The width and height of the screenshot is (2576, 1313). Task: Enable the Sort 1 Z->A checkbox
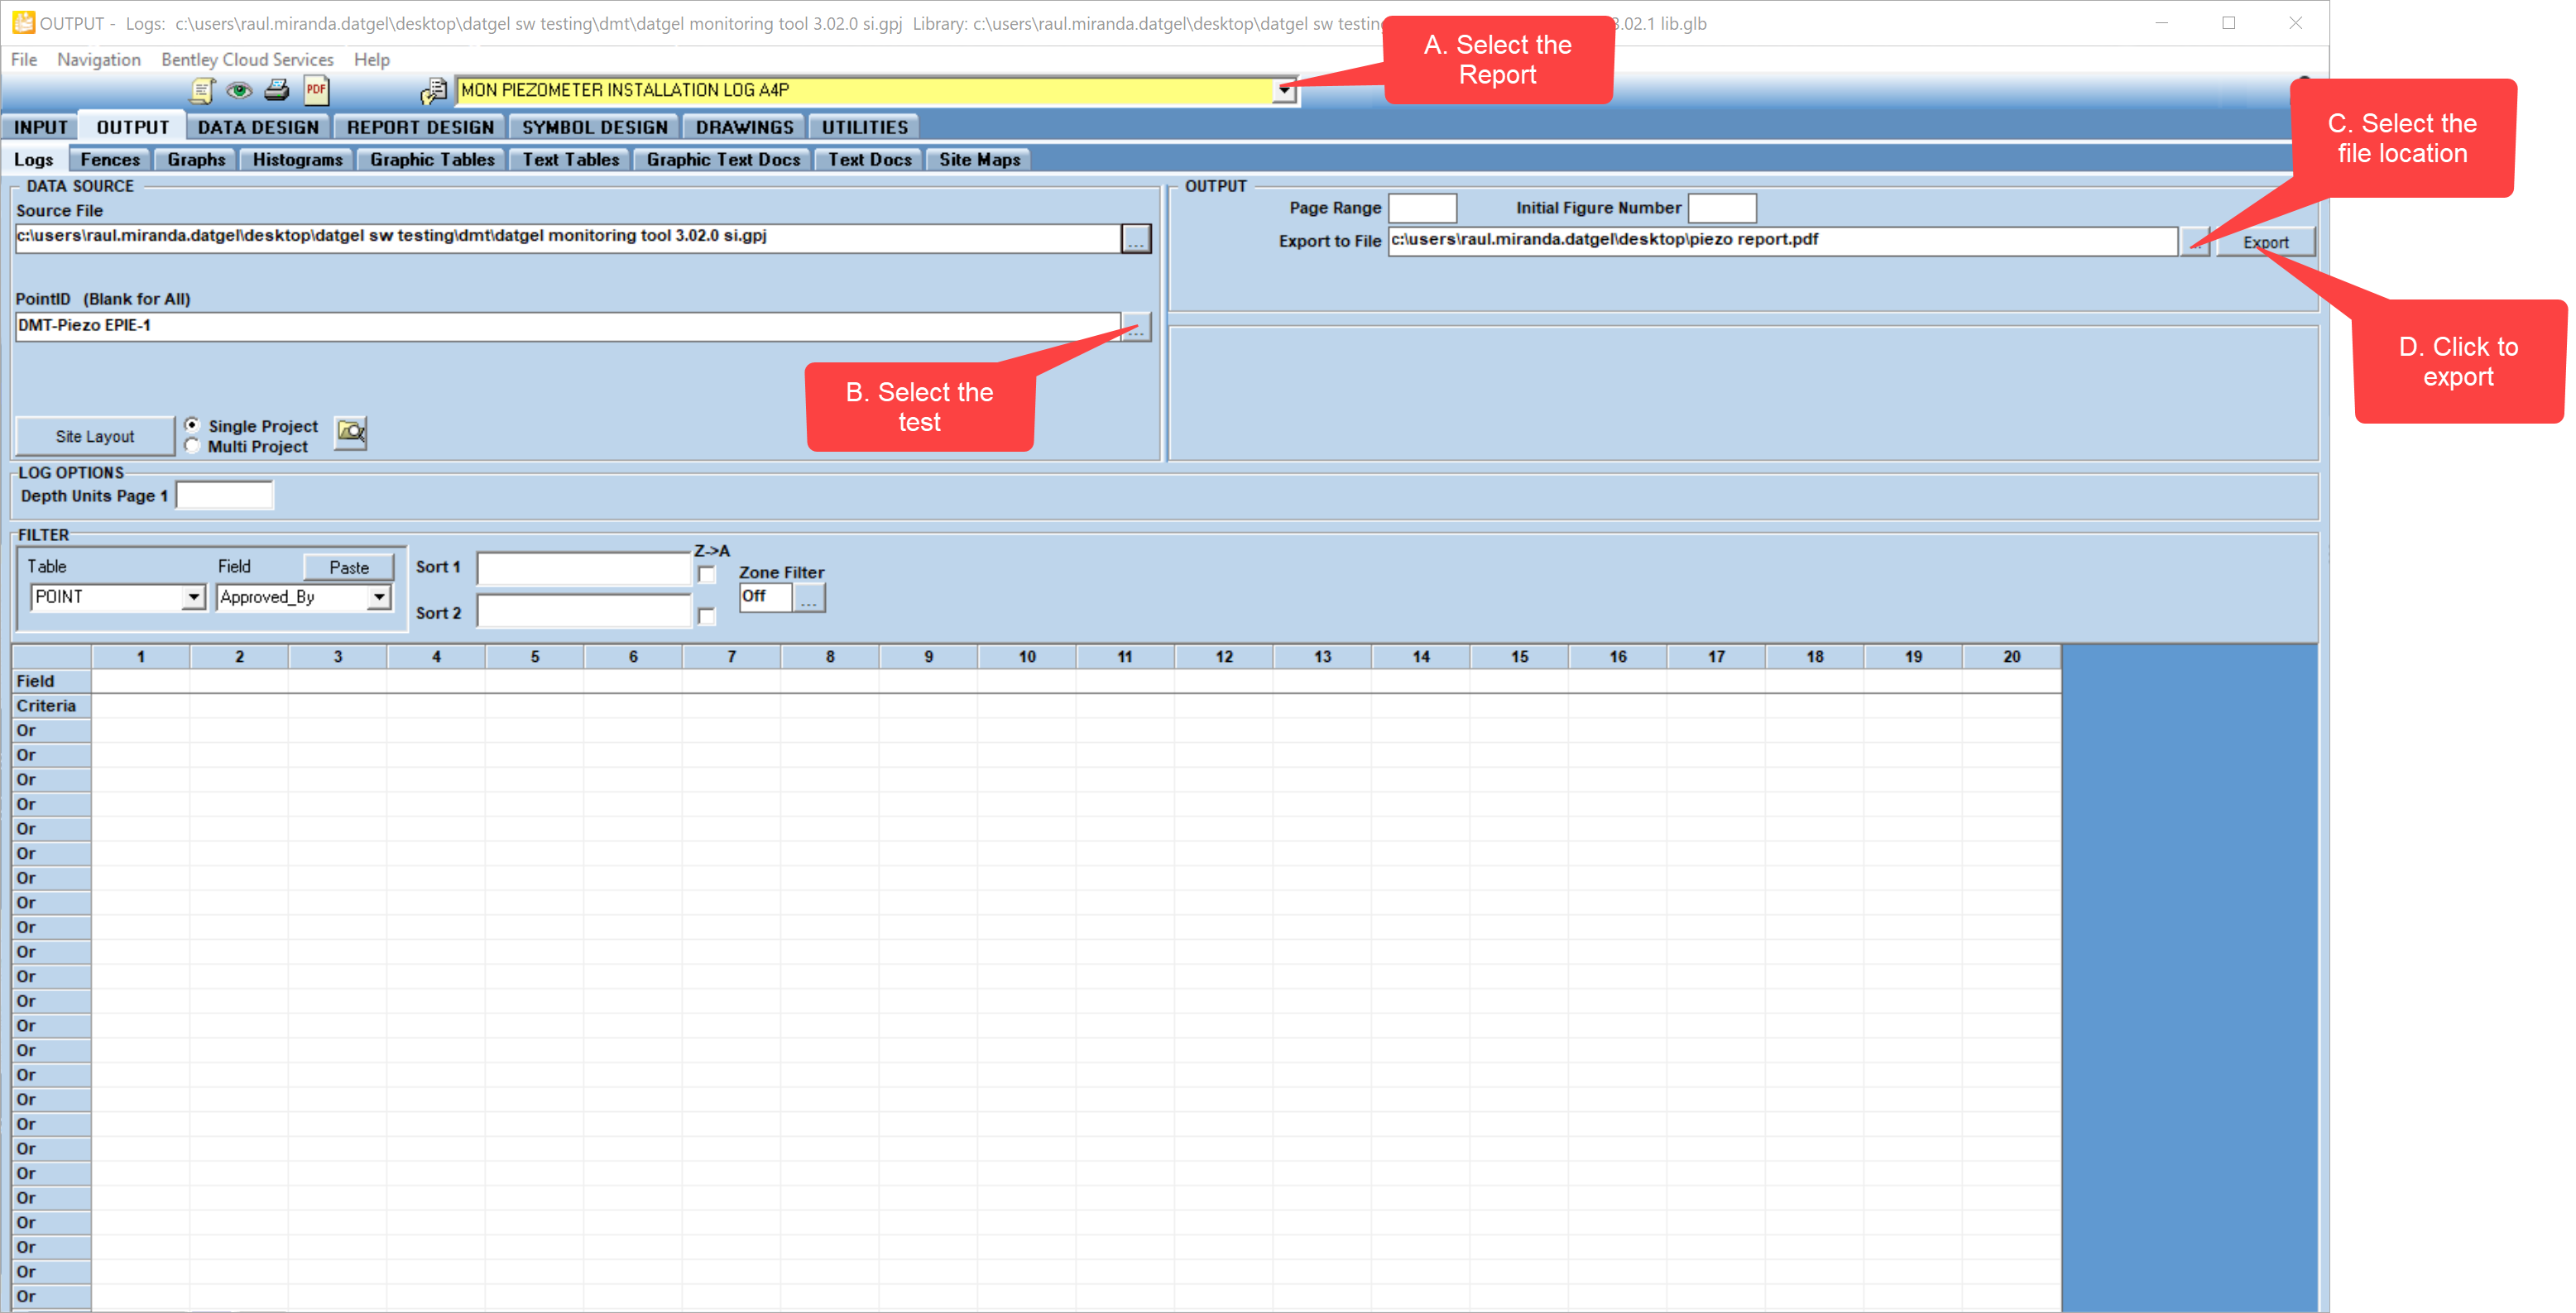pos(707,574)
